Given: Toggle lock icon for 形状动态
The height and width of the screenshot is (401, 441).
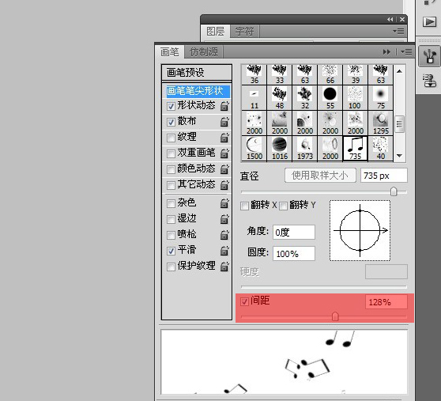Looking at the screenshot, I should [224, 106].
